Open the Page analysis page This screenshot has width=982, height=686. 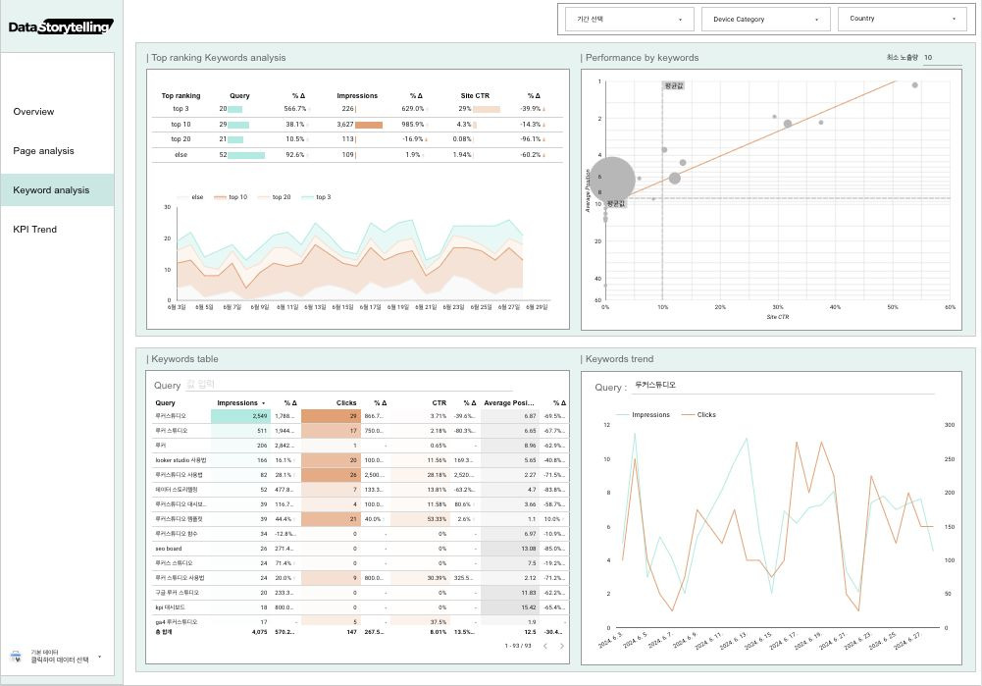tap(43, 151)
